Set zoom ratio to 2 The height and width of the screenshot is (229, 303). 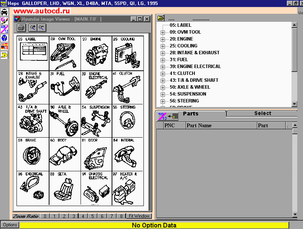(64, 216)
